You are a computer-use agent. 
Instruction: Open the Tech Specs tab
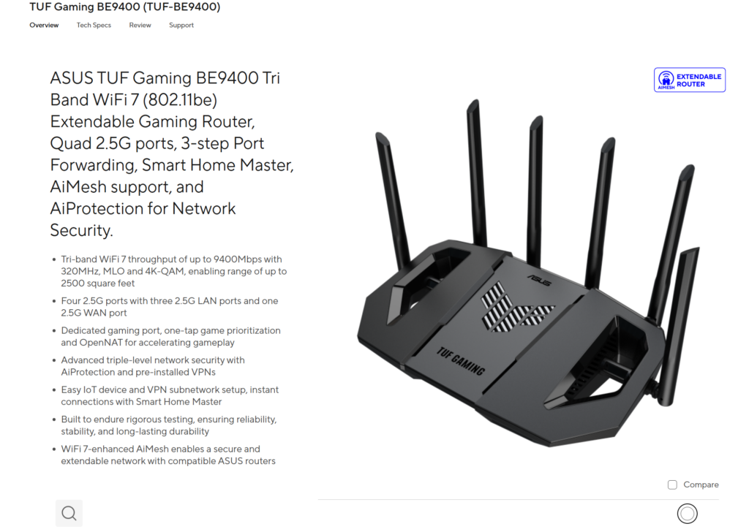94,26
